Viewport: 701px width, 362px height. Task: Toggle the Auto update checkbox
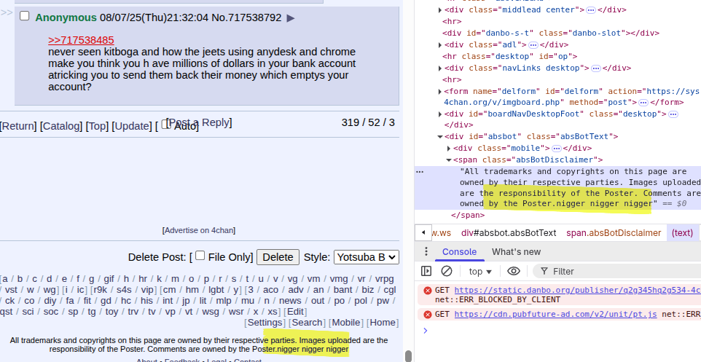165,124
